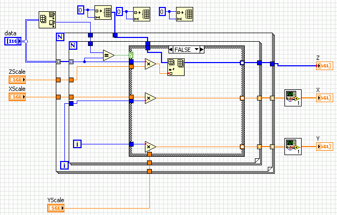Select the rightmost Initialize Array node

185,14
